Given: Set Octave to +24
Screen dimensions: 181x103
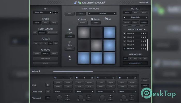Looking at the screenshot, I should coord(56,43).
